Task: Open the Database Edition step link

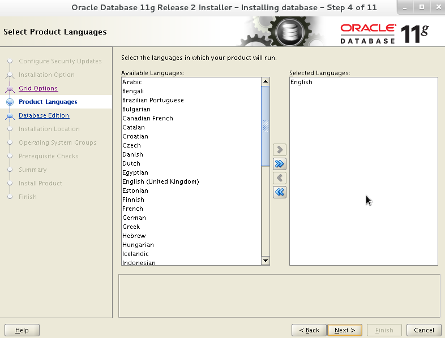Action: [x=44, y=115]
